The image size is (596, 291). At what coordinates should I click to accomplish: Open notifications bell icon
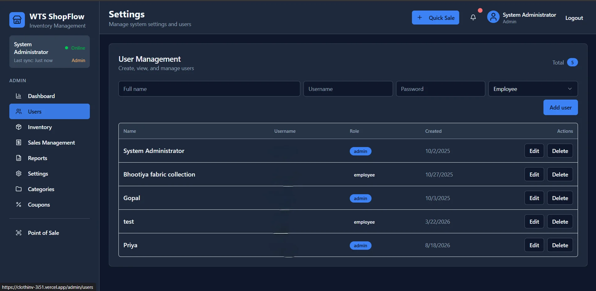(x=473, y=18)
